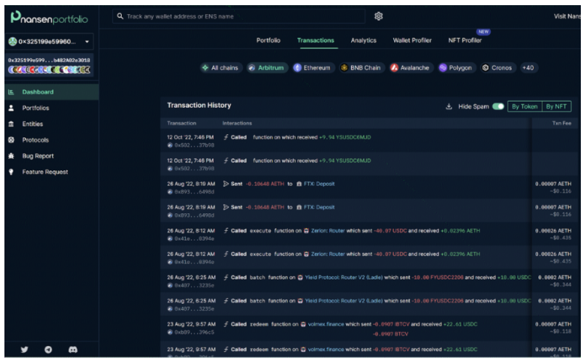Filter transactions by Cronos

tap(497, 68)
